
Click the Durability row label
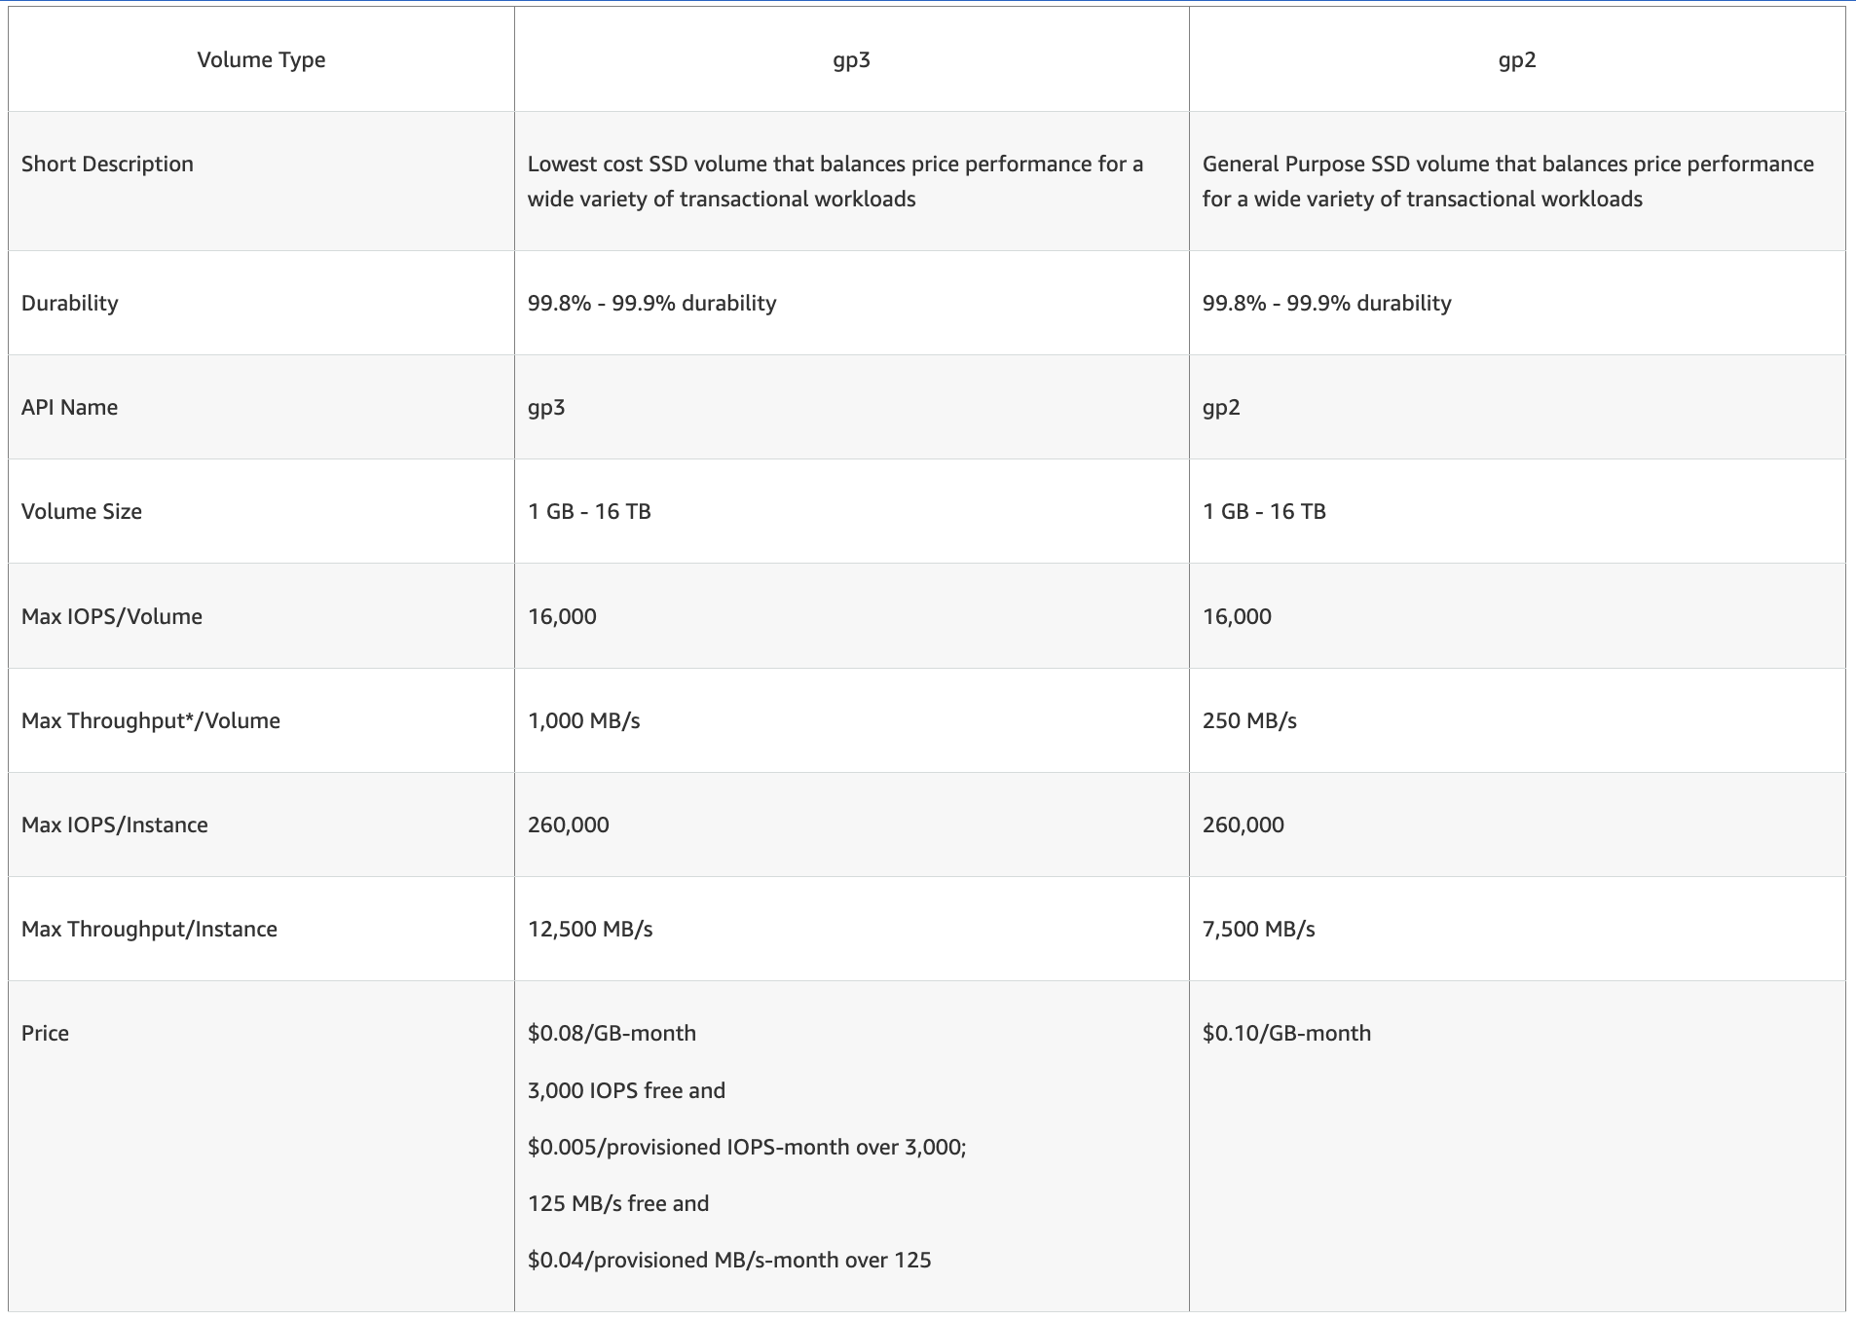(70, 303)
